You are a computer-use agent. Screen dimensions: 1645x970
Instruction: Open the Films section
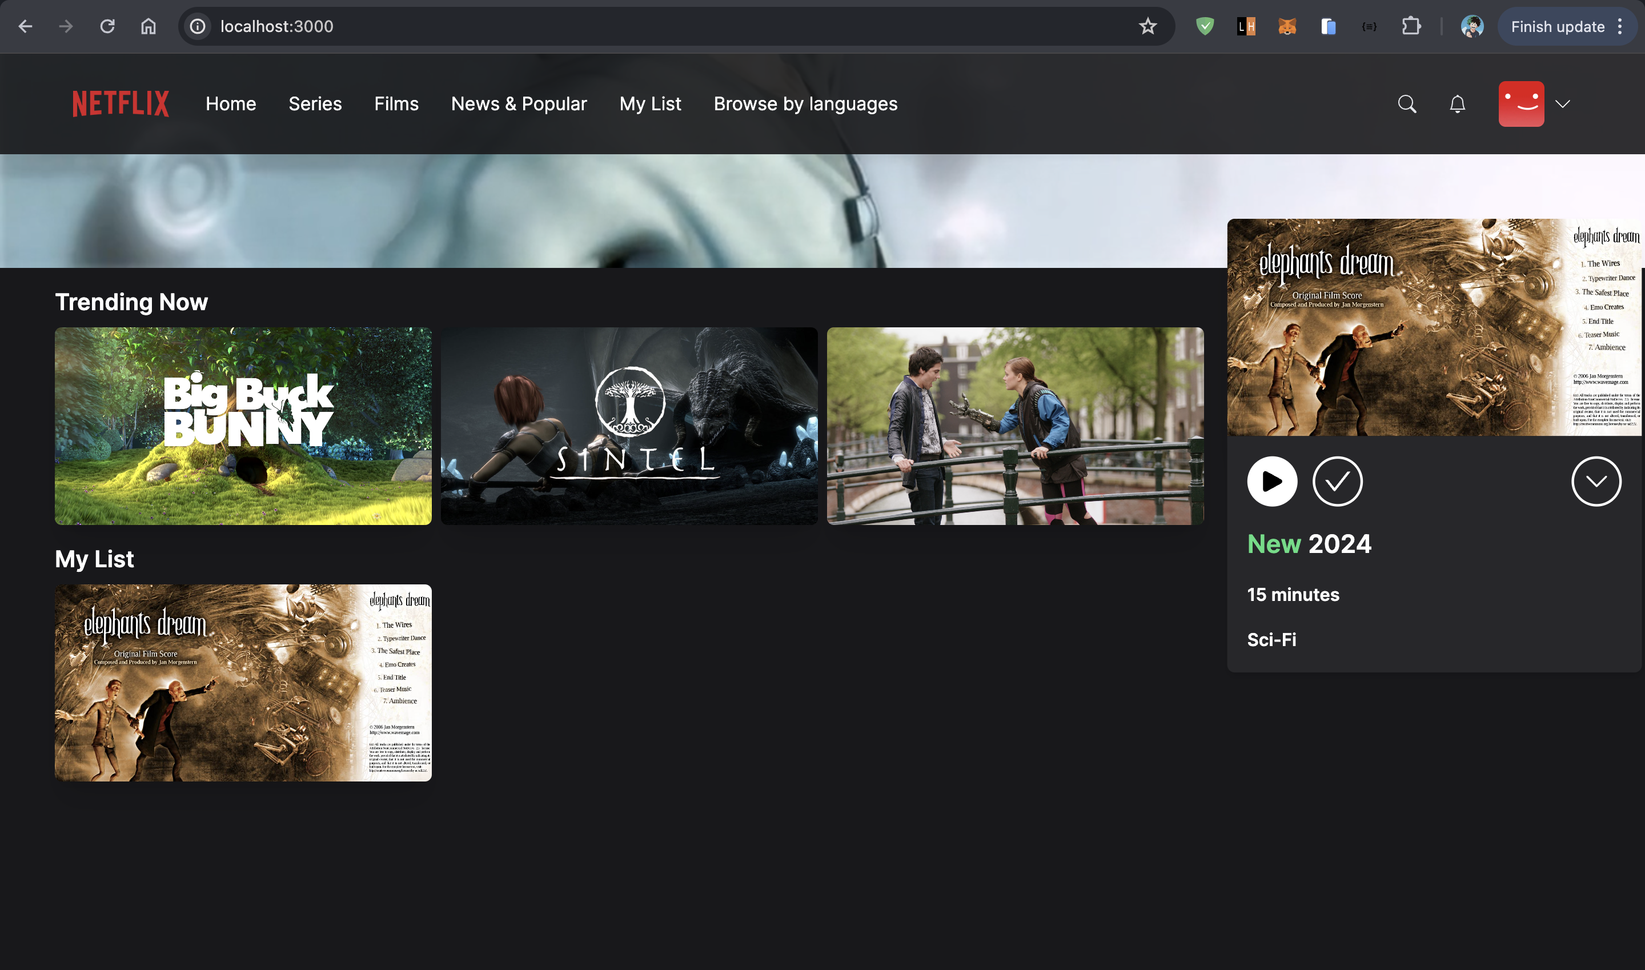396,104
